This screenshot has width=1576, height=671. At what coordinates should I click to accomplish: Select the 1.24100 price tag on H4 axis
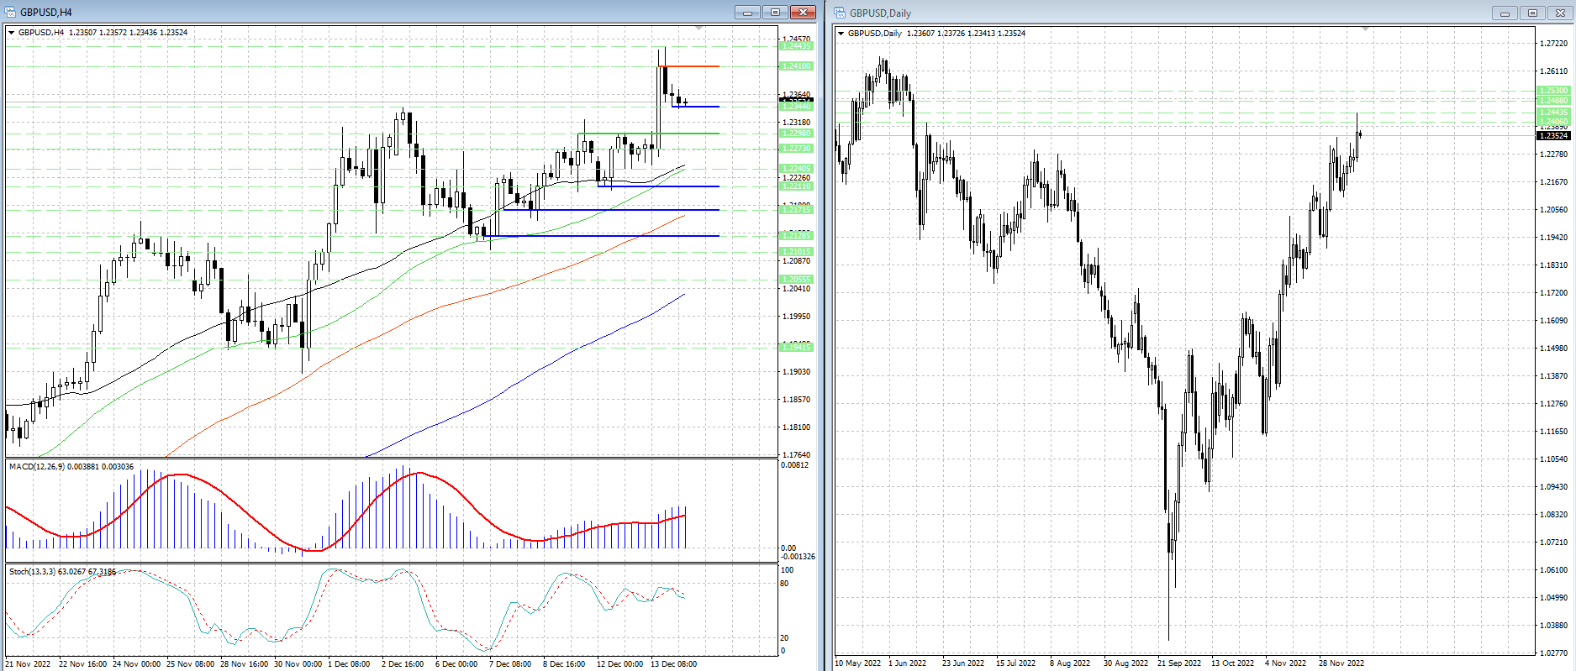[796, 66]
